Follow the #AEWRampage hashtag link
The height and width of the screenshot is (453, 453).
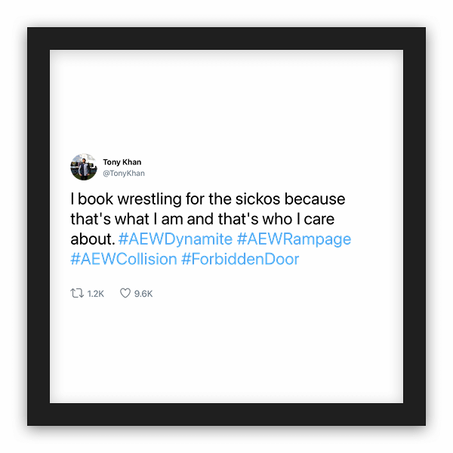(x=294, y=239)
